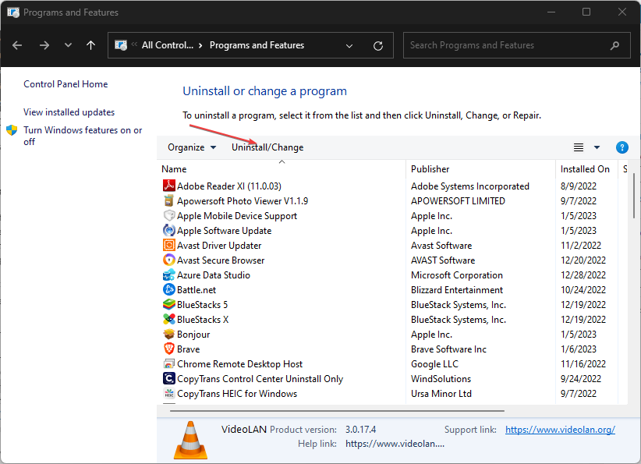The width and height of the screenshot is (641, 464).
Task: Click the Azure Data Studio icon
Action: click(169, 275)
